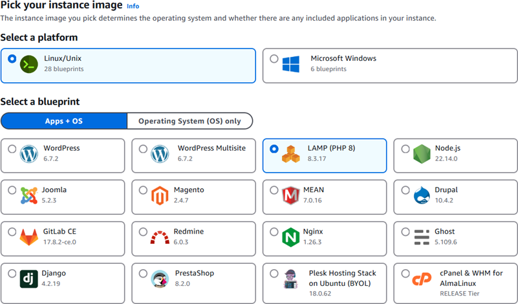Click the Magento logo icon

[160, 195]
